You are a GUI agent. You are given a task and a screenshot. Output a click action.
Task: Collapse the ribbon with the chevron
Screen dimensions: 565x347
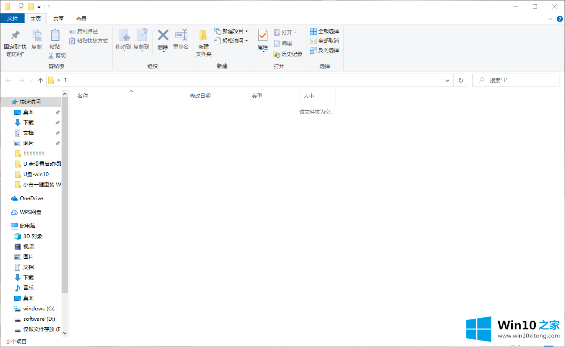click(550, 19)
